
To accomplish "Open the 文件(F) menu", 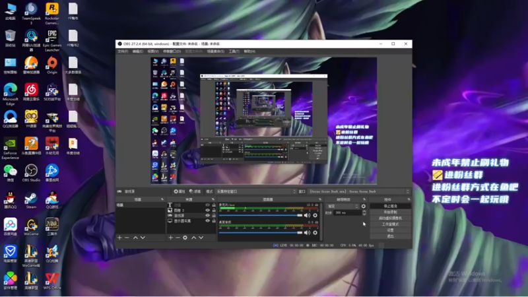I will point(123,51).
